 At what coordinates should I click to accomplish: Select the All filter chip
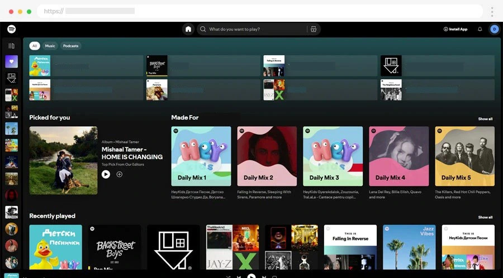pyautogui.click(x=35, y=46)
